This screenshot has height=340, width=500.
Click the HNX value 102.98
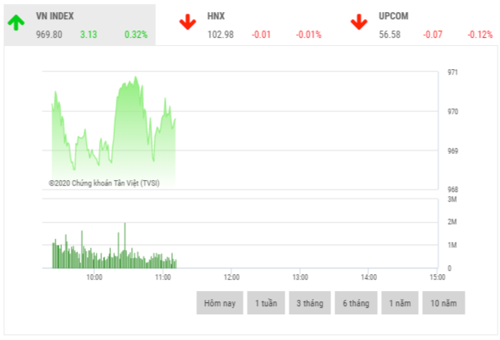[220, 35]
